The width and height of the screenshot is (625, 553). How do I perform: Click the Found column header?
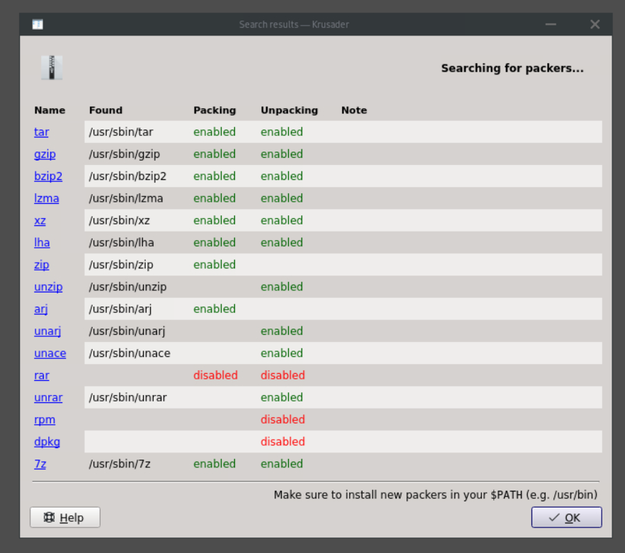coord(105,110)
